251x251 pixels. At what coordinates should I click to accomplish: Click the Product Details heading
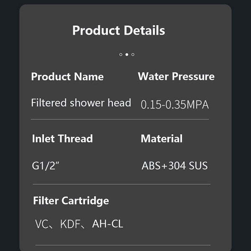coord(118,31)
